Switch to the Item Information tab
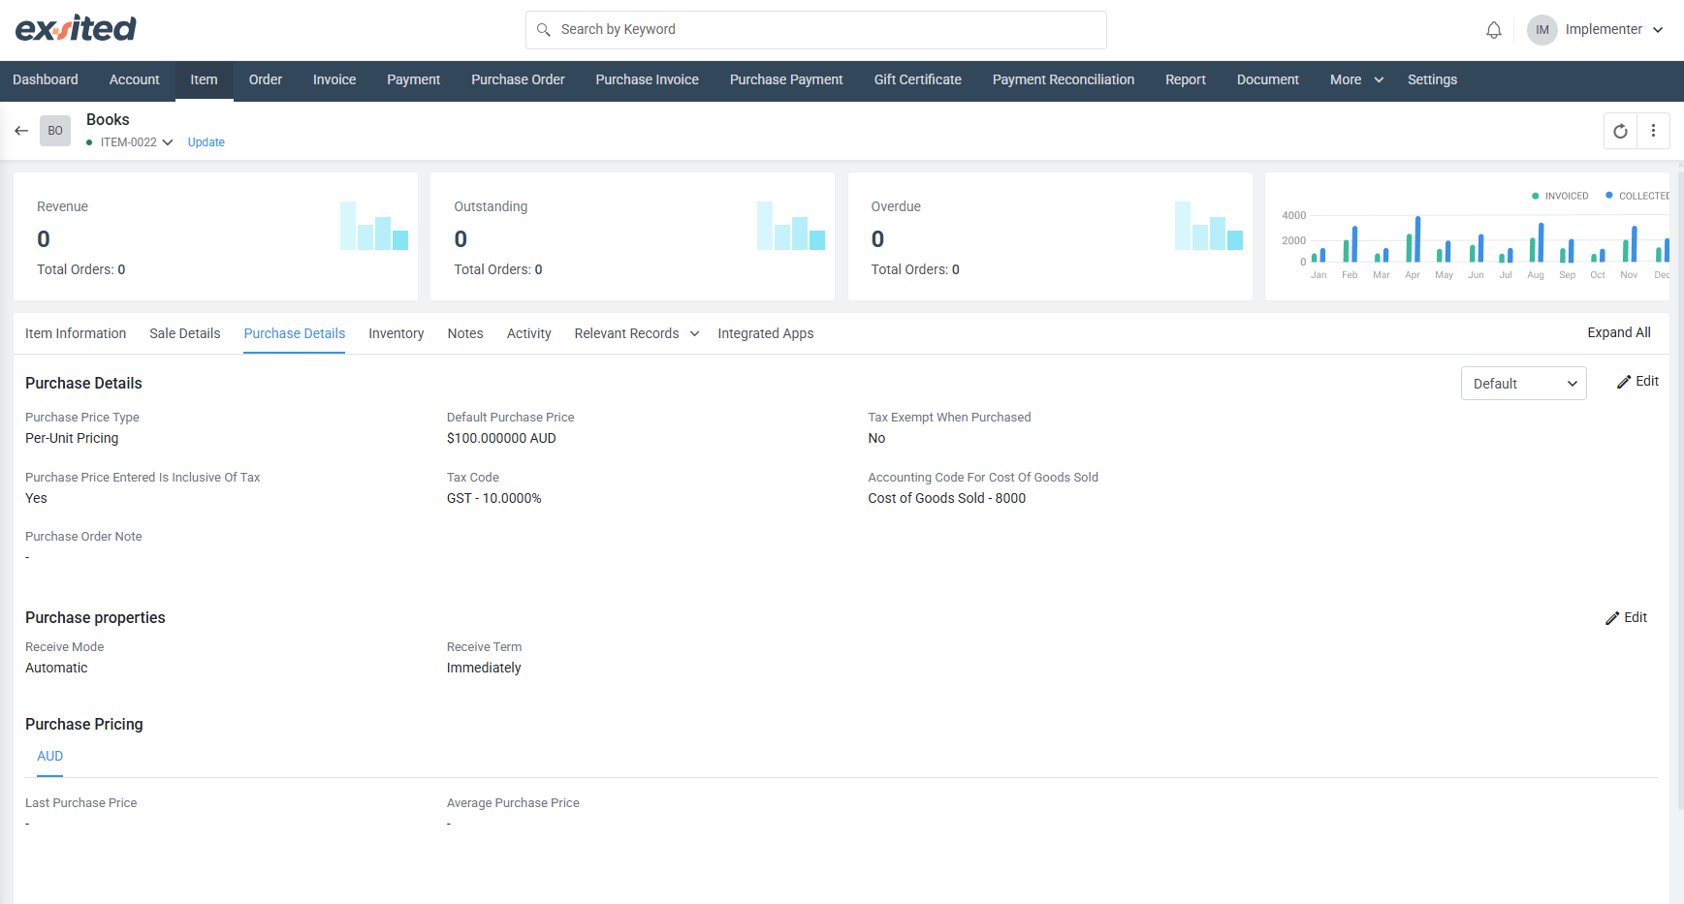 [x=76, y=333]
